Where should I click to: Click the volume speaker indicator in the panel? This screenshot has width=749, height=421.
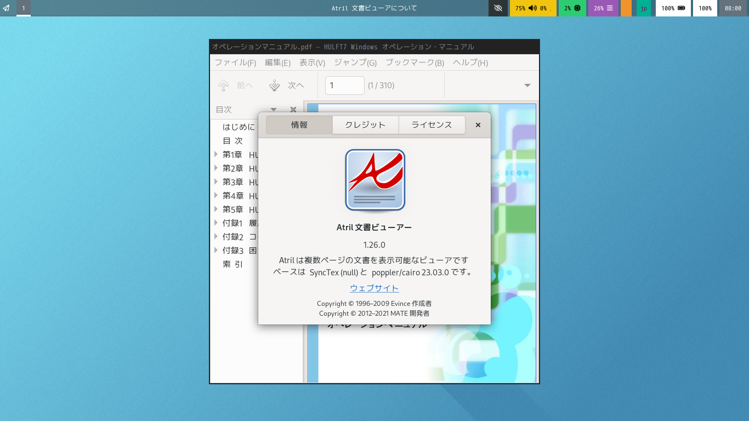(533, 8)
